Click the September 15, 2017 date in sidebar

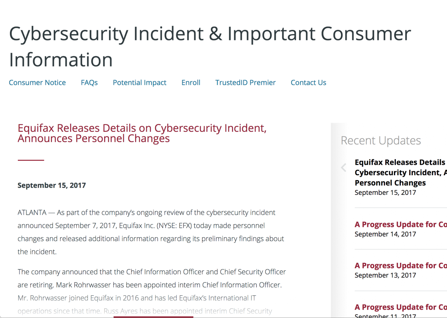[385, 193]
